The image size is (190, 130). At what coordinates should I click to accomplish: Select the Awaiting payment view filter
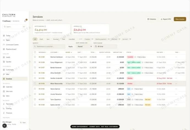pos(101,39)
